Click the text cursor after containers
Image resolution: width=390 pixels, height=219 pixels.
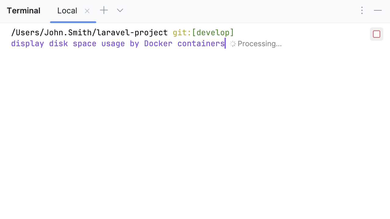(x=225, y=43)
